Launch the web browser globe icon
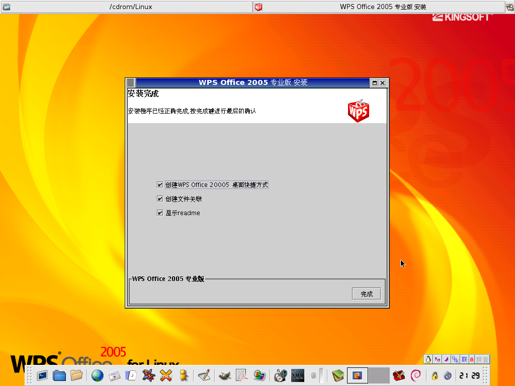The image size is (515, 386). pyautogui.click(x=97, y=375)
